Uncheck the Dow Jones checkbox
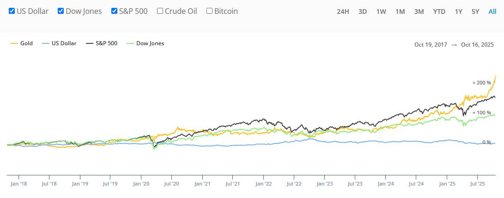 point(61,11)
